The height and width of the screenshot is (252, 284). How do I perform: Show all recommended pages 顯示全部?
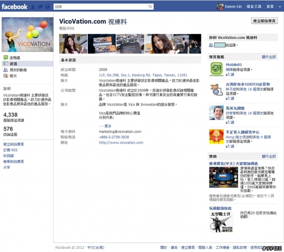point(269,57)
